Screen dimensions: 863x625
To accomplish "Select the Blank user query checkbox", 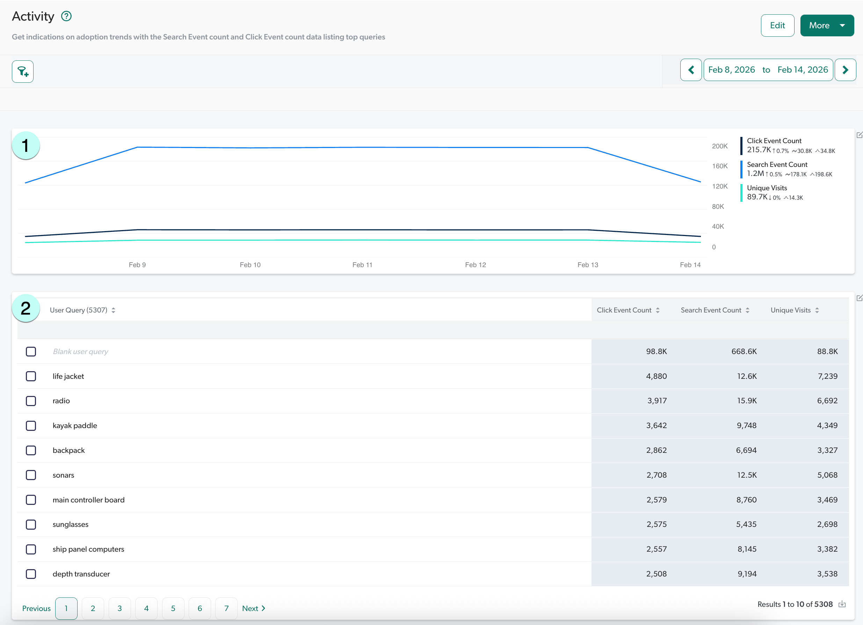I will coord(31,351).
